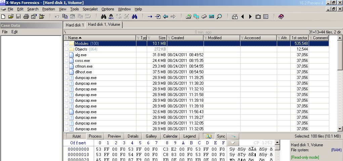The width and height of the screenshot is (343, 161).
Task: Check the box for dllhost.exe
Action: coord(67,72)
